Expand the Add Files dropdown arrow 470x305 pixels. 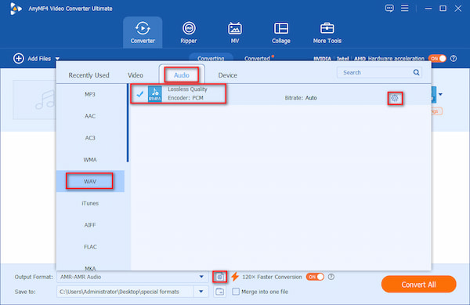pyautogui.click(x=57, y=59)
